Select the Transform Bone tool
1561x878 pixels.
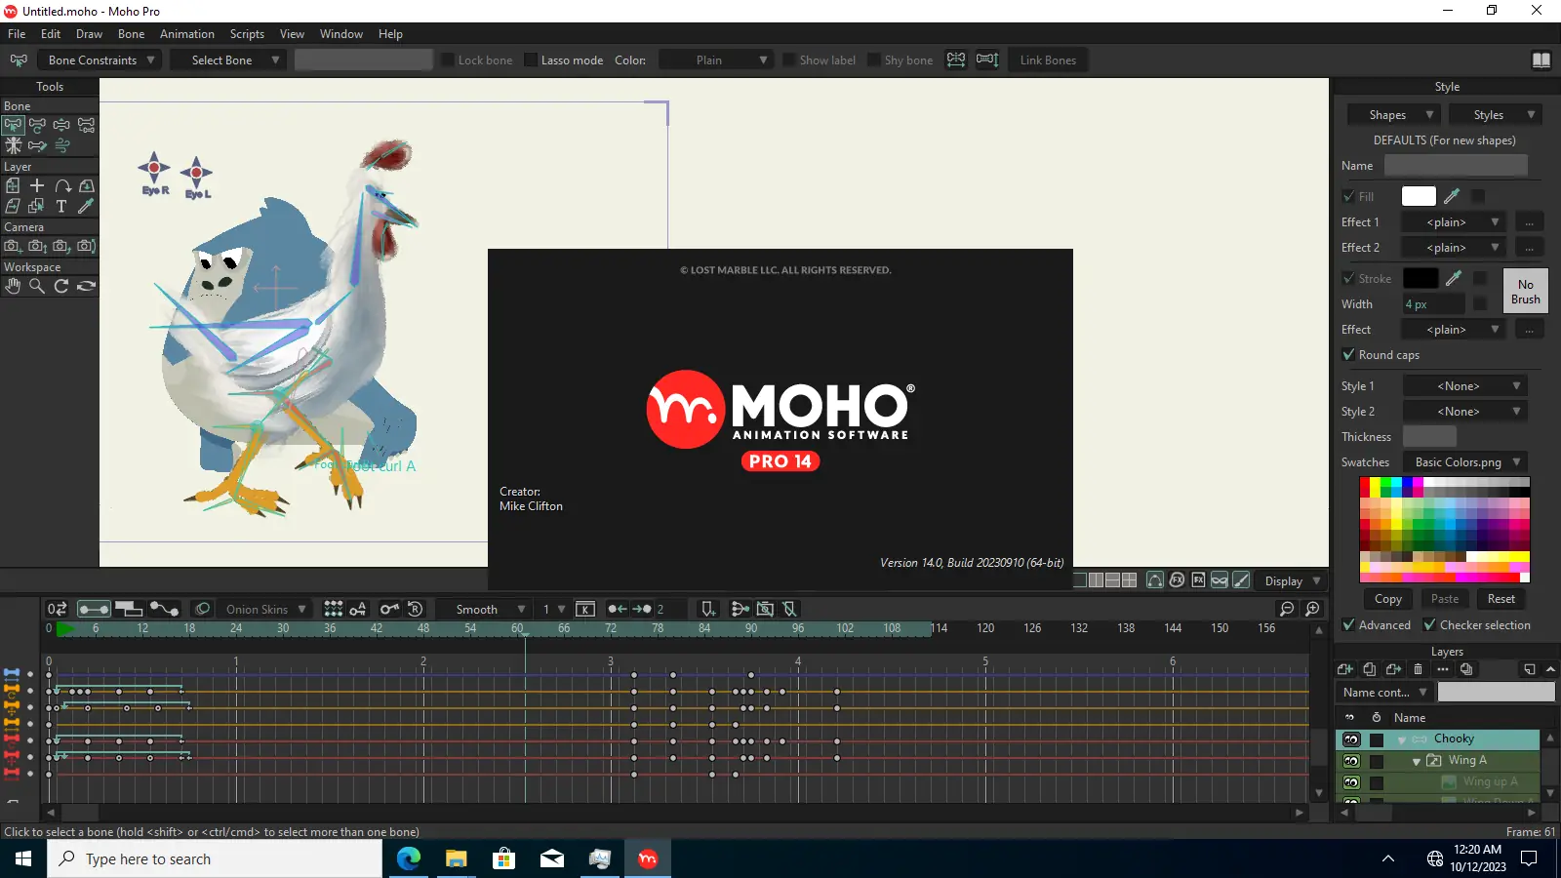(x=37, y=125)
